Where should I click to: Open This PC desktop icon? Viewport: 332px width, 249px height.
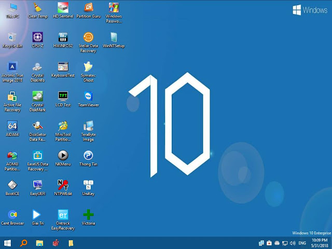[12, 10]
